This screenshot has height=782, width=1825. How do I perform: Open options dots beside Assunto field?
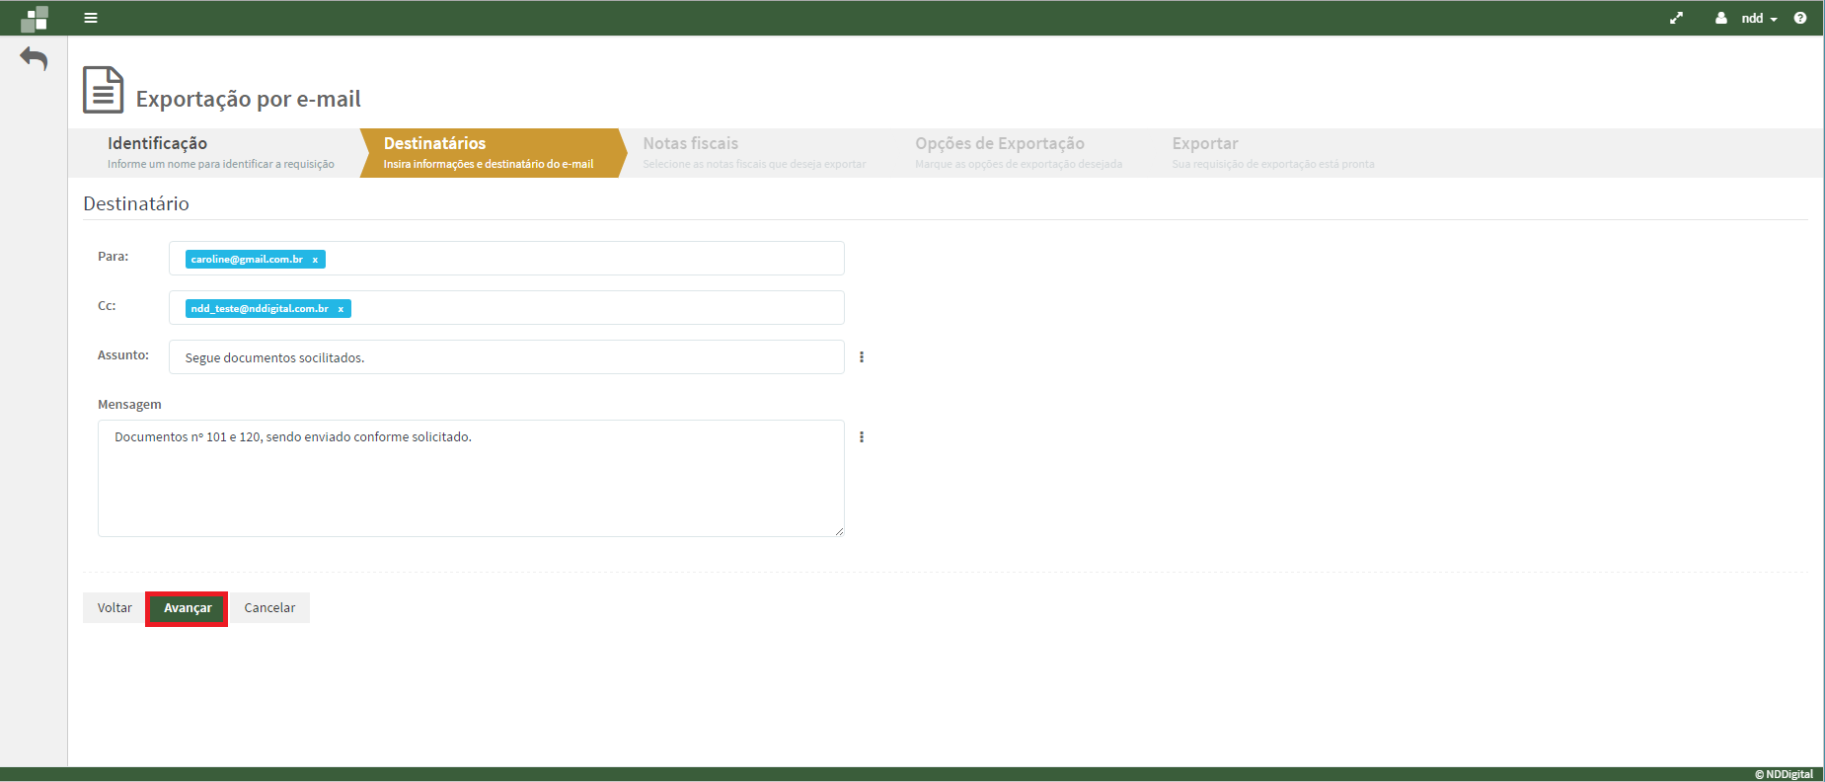coord(862,357)
